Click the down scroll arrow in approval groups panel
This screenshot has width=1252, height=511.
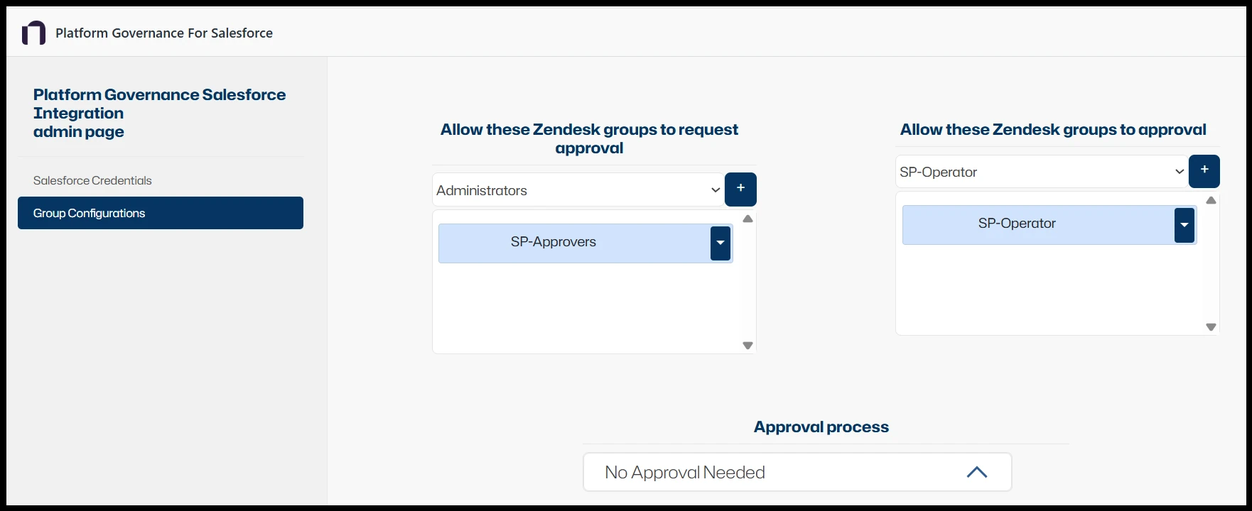(x=1211, y=326)
